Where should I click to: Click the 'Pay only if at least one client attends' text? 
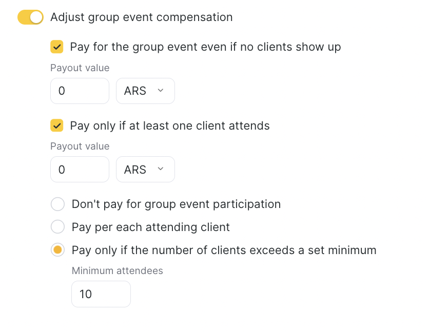pos(170,126)
